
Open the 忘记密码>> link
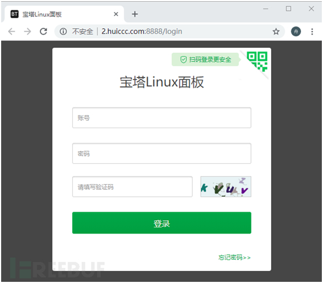point(234,257)
